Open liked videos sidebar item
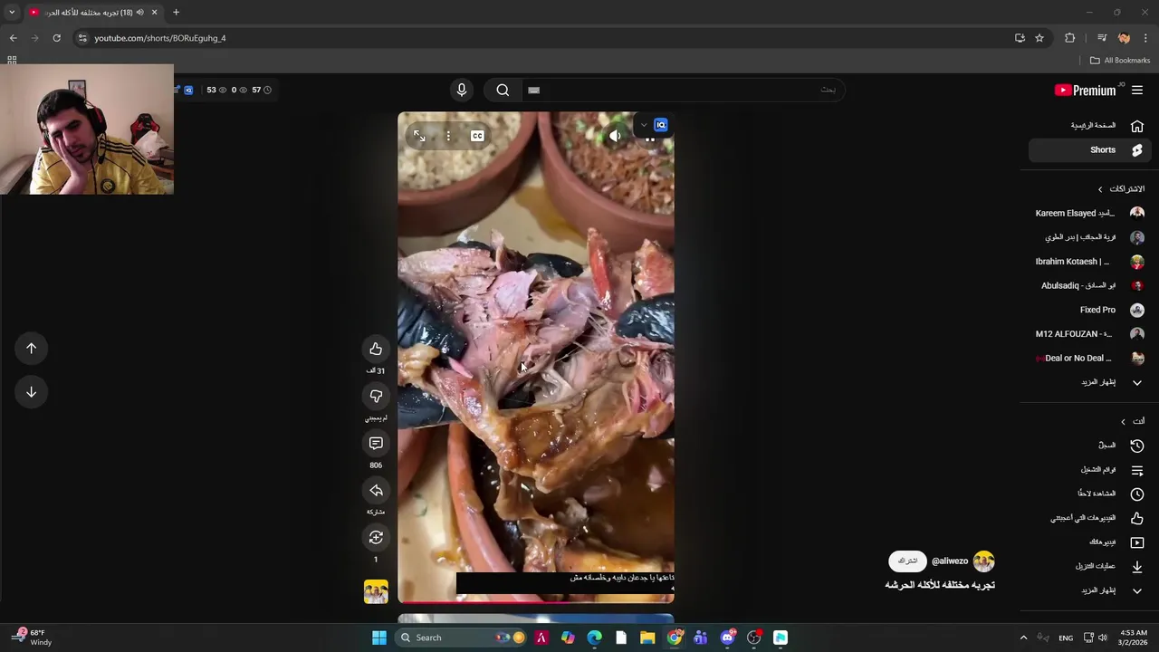Image resolution: width=1159 pixels, height=652 pixels. [1089, 518]
